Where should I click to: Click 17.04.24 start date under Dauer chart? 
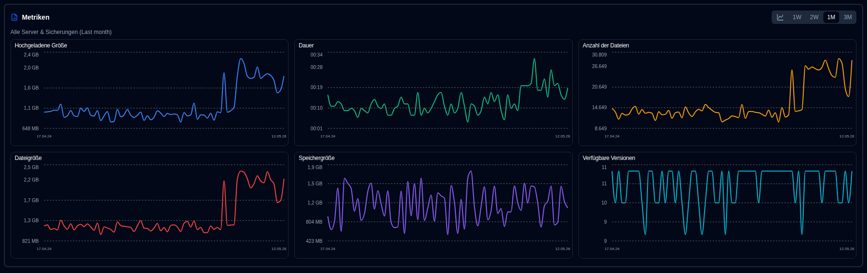click(x=328, y=136)
